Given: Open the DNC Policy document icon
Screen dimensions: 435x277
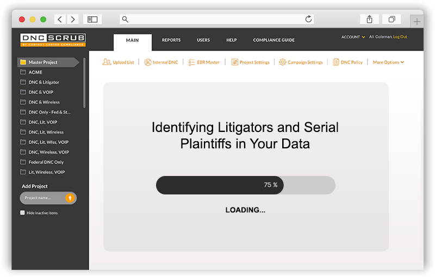Looking at the screenshot, I should point(336,62).
